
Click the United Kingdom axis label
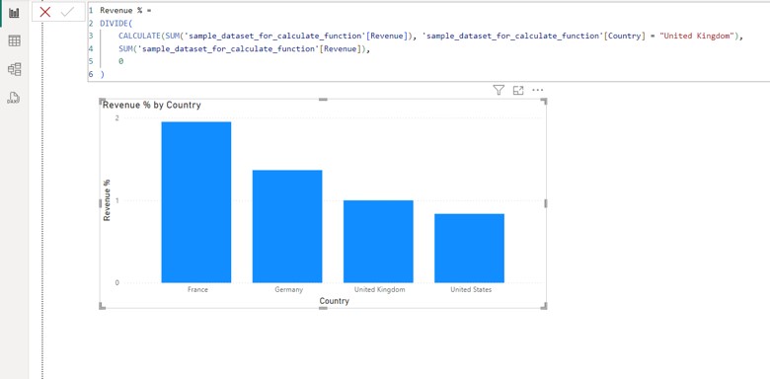pyautogui.click(x=380, y=289)
